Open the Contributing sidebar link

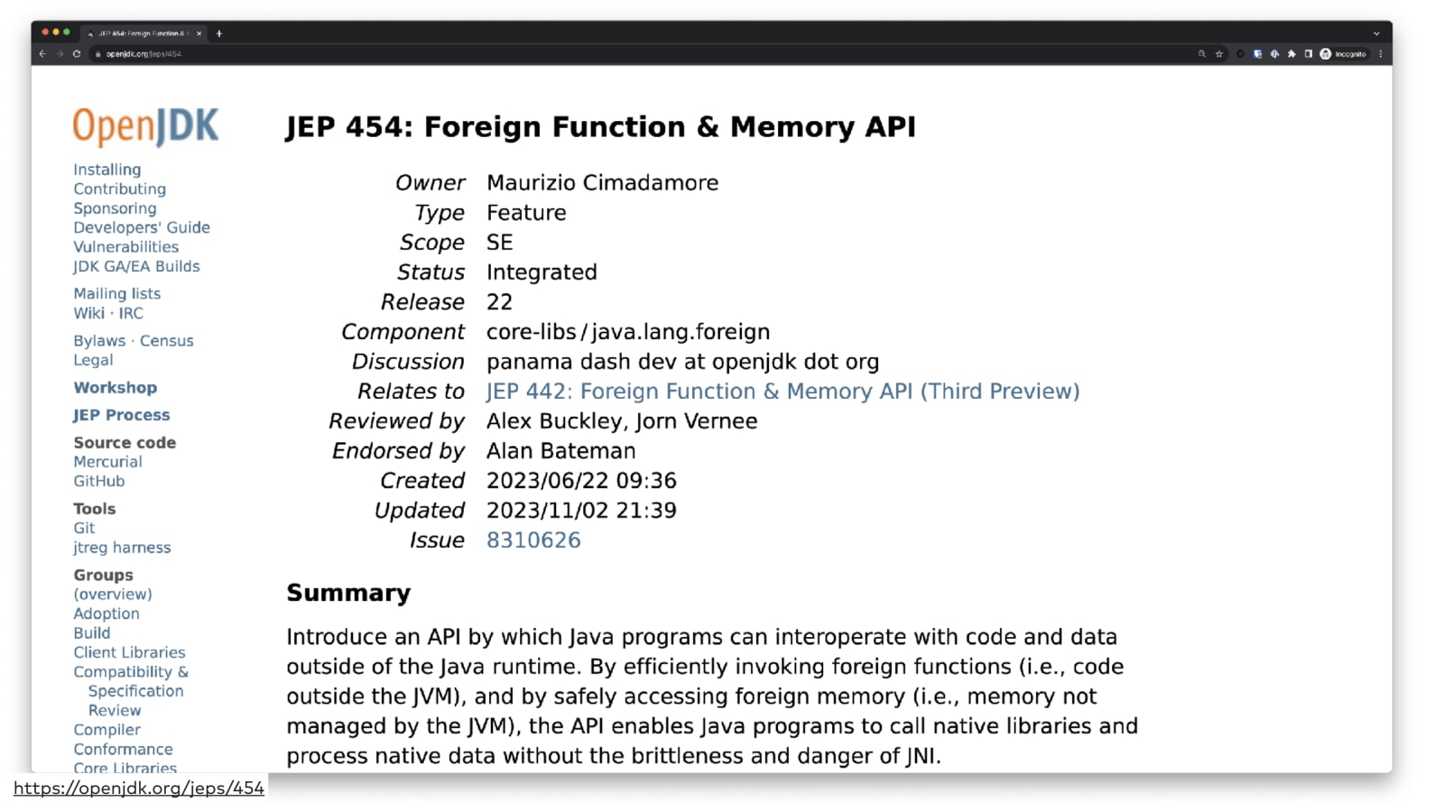tap(119, 189)
